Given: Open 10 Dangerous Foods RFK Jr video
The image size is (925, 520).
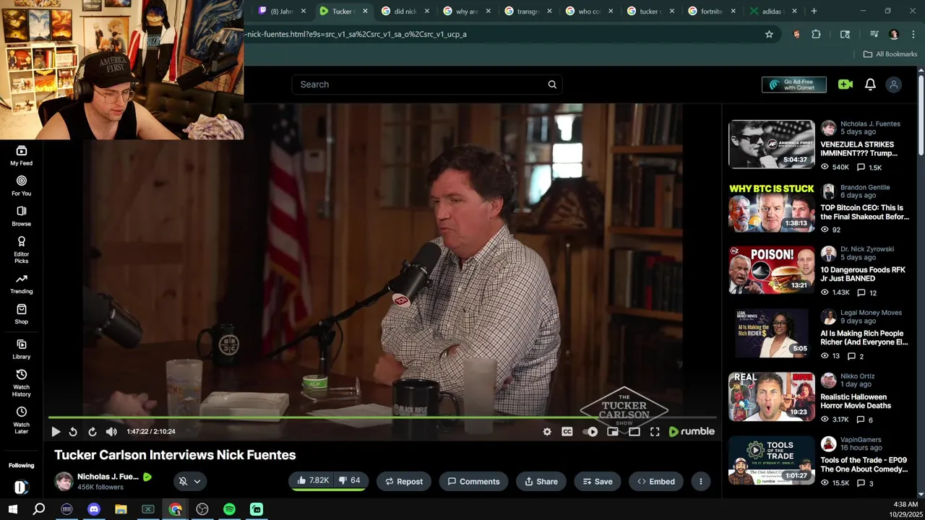Looking at the screenshot, I should [x=771, y=270].
